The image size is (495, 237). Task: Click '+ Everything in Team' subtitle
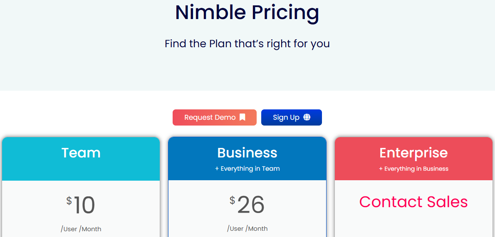[247, 169]
